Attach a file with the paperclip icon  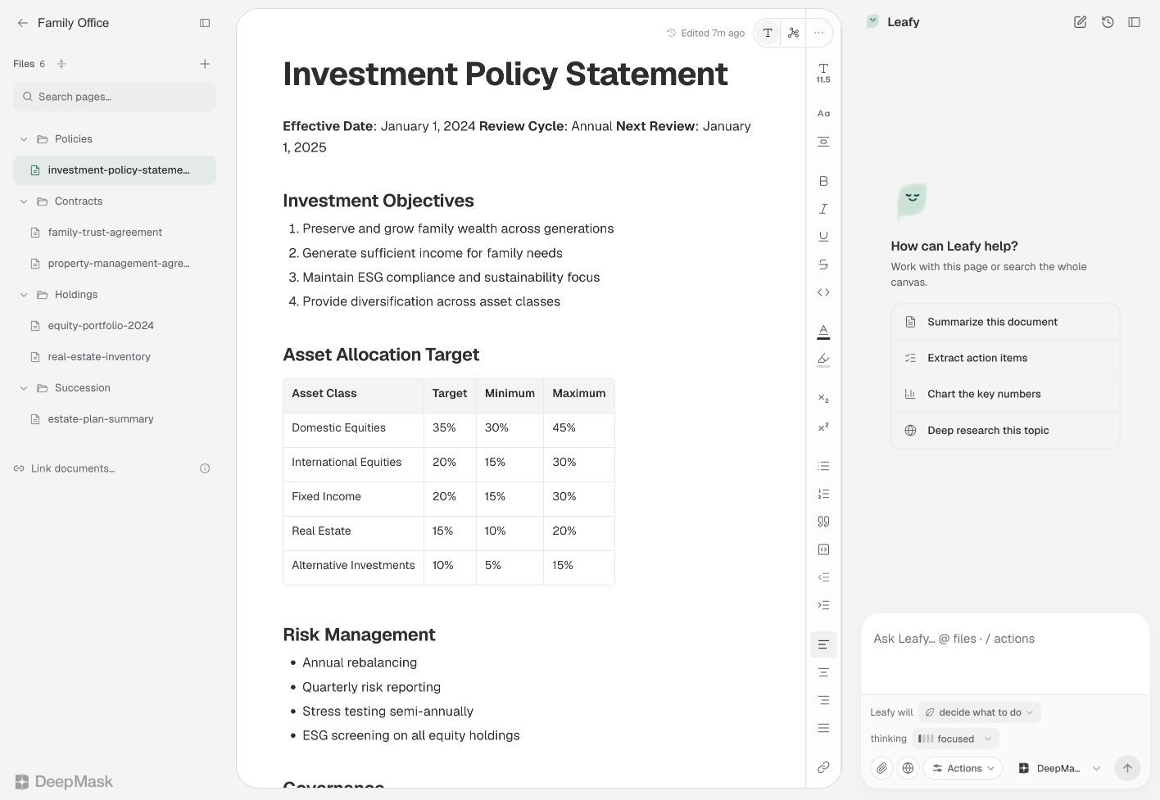(881, 768)
